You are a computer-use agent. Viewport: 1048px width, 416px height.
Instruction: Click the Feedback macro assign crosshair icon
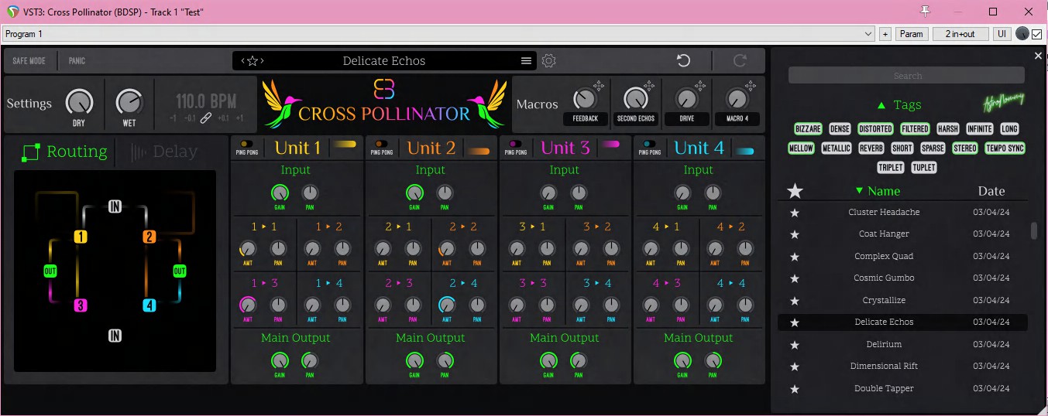point(599,86)
